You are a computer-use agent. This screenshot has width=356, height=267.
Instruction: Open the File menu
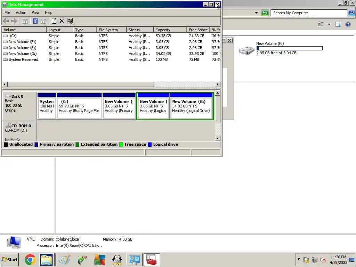[x=7, y=13]
